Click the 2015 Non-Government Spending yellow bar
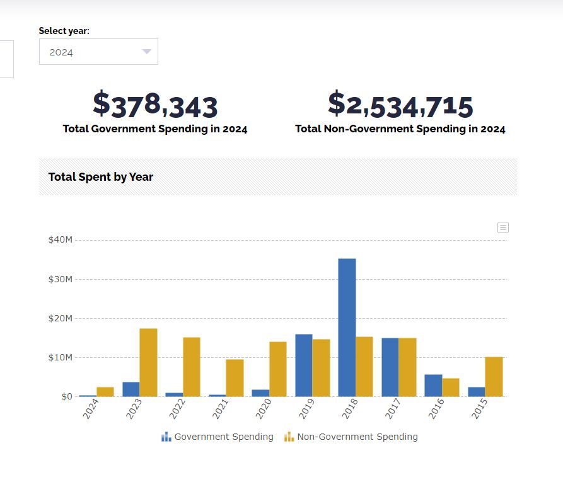 494,376
